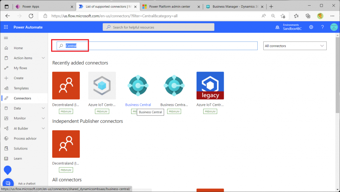Viewport: 340px width, 192px height.
Task: Click the browser address bar URL
Action: 115,16
